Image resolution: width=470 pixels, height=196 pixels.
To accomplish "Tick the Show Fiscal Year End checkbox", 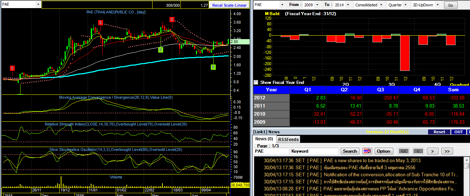I will (256, 82).
